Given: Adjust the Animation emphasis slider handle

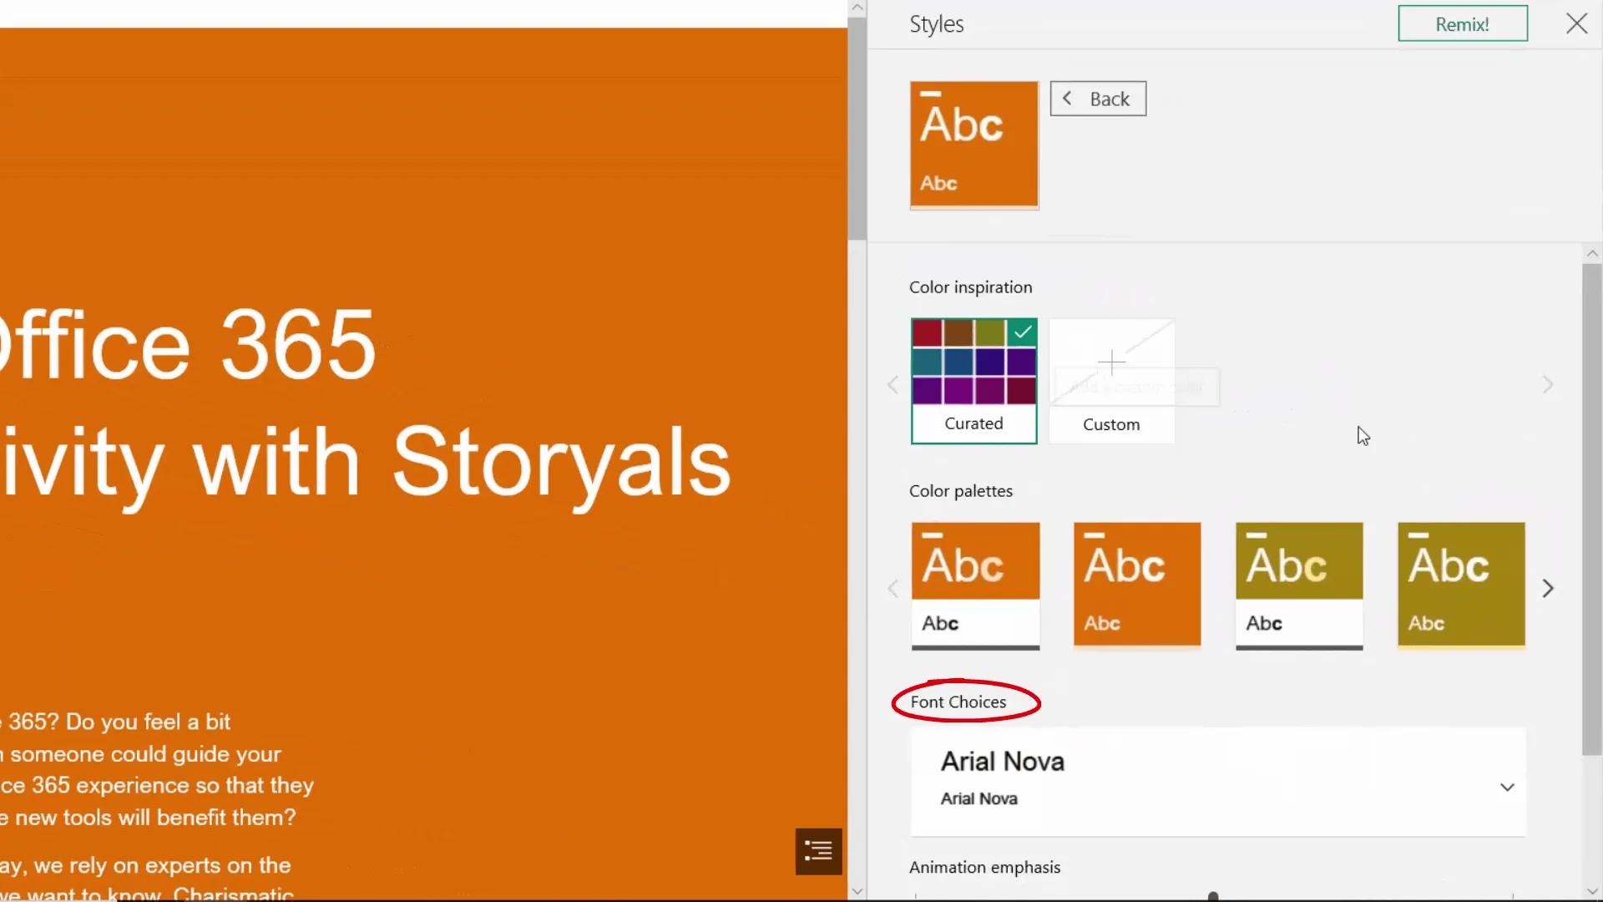Looking at the screenshot, I should pos(1213,896).
